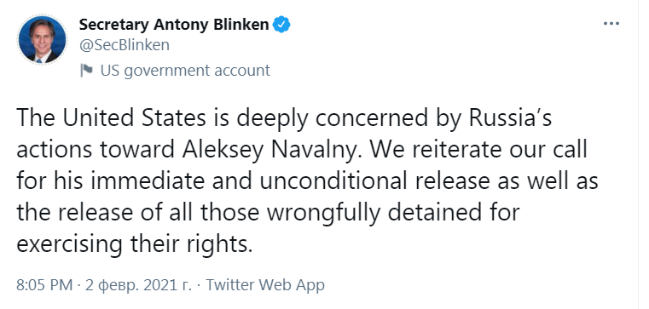Click the government account flag icon
This screenshot has width=649, height=309.
[x=86, y=71]
